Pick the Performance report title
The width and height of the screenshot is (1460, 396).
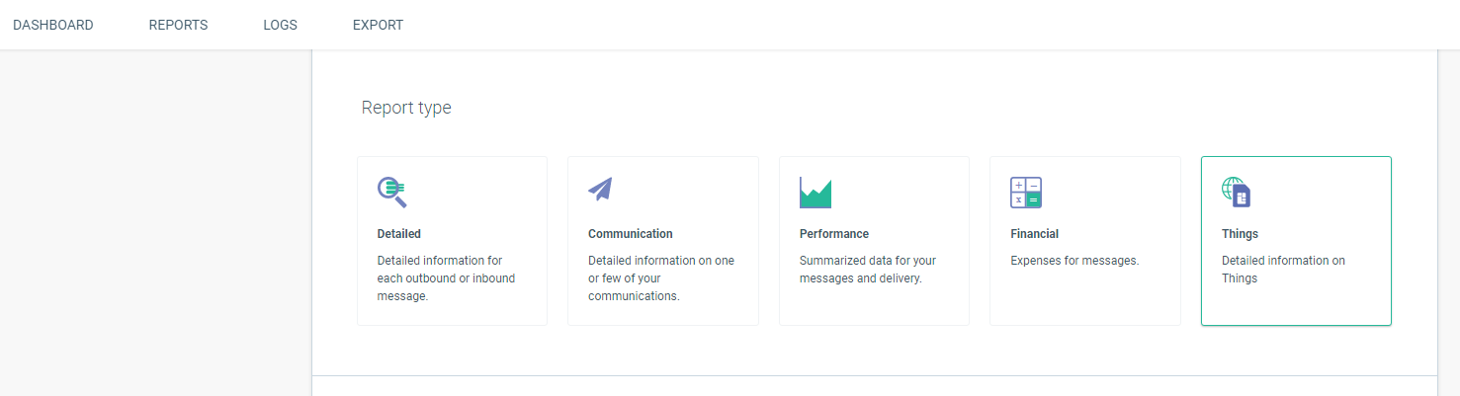[x=834, y=234]
